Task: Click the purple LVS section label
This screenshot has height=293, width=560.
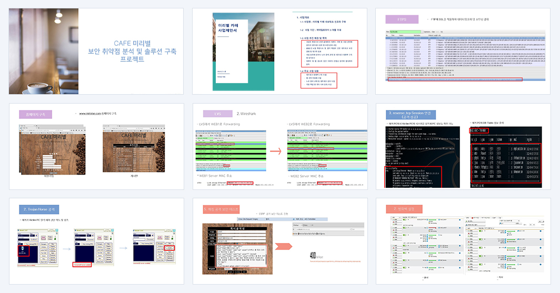Action: tap(218, 114)
